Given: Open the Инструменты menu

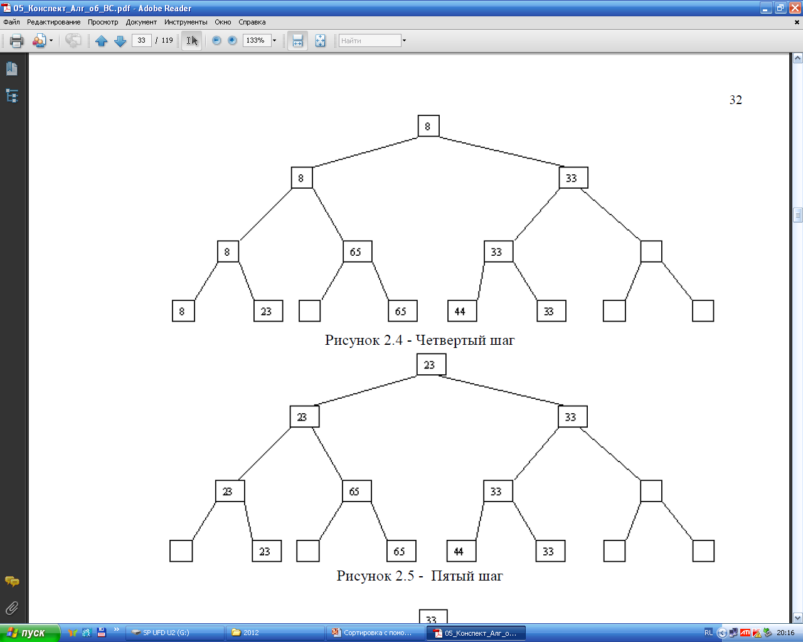Looking at the screenshot, I should tap(186, 22).
